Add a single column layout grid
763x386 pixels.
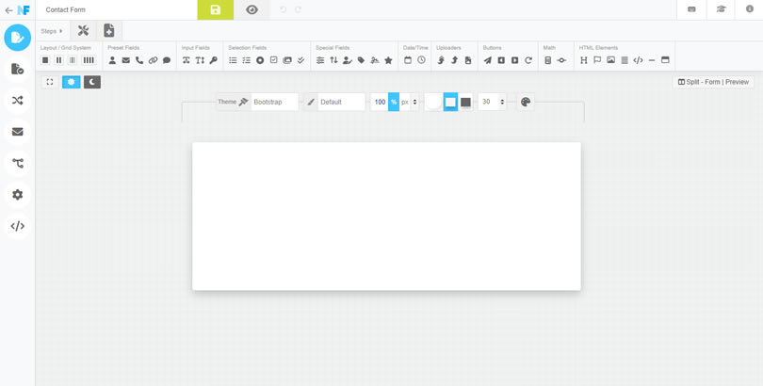(x=45, y=60)
